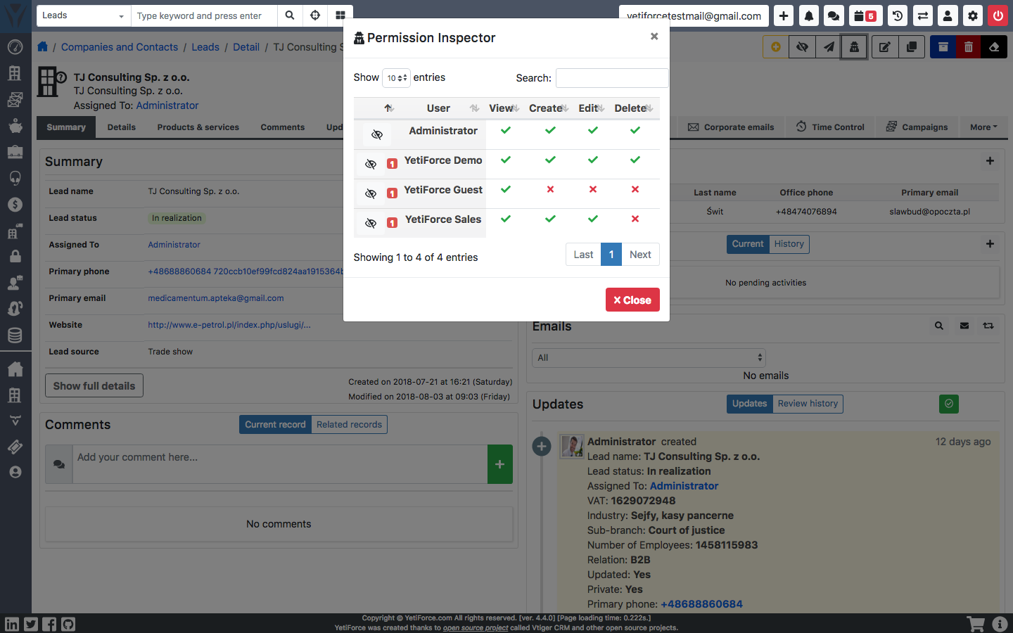
Task: Open the quick create plus button
Action: (784, 15)
